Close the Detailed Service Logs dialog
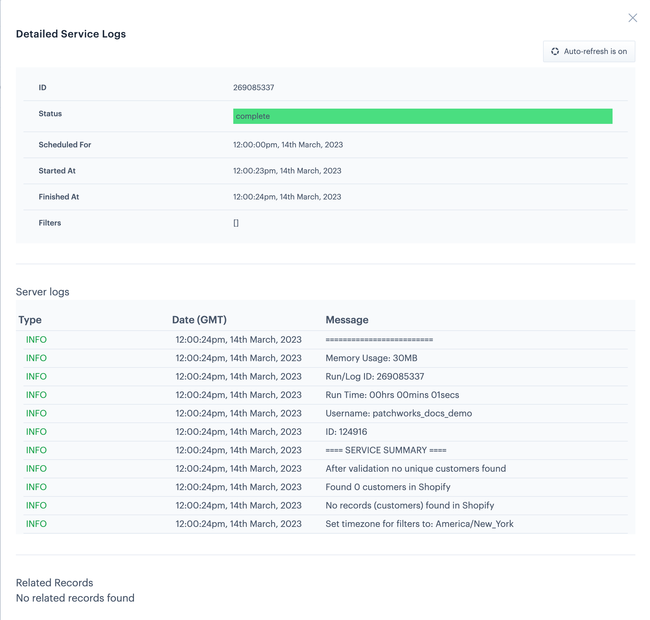Image resolution: width=650 pixels, height=620 pixels. tap(632, 18)
